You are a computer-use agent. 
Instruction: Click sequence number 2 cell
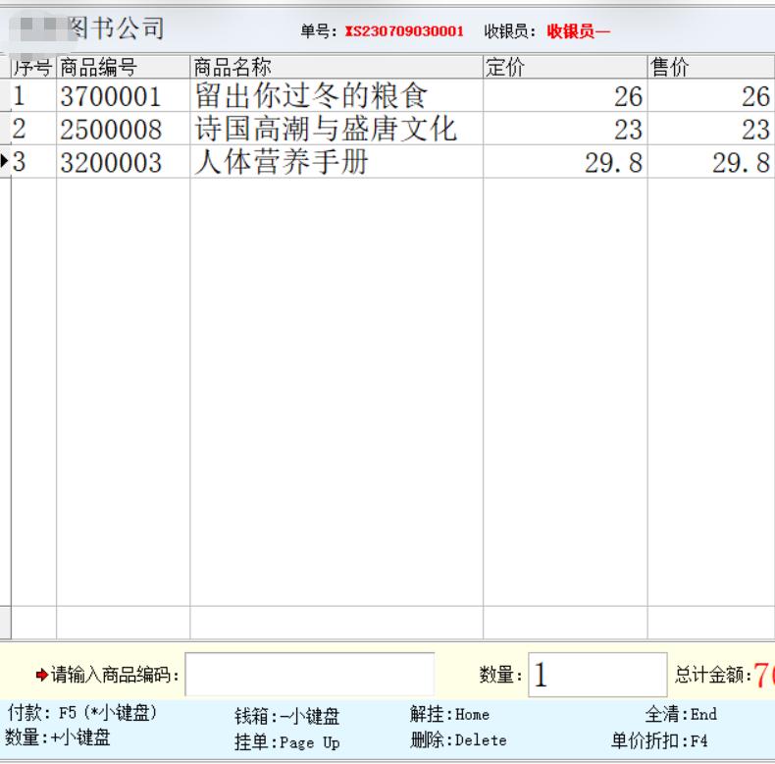[x=33, y=130]
